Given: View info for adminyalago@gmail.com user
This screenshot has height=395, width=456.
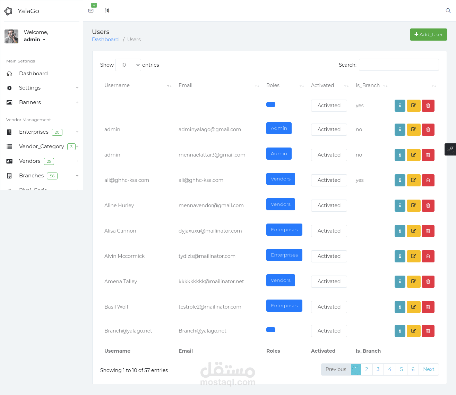Looking at the screenshot, I should 400,129.
